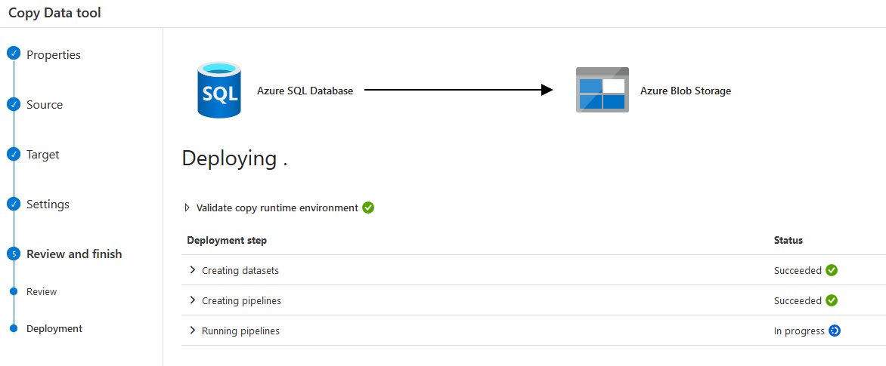Click the Azure SQL Database icon
This screenshot has height=366, width=886.
click(x=218, y=91)
